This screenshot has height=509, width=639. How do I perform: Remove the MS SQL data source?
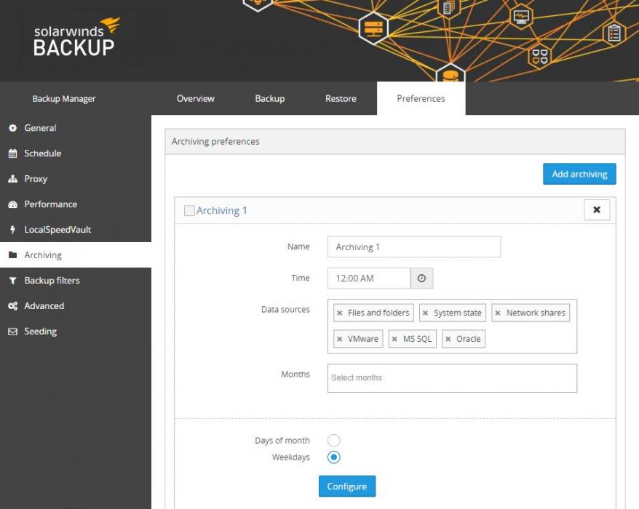(394, 339)
